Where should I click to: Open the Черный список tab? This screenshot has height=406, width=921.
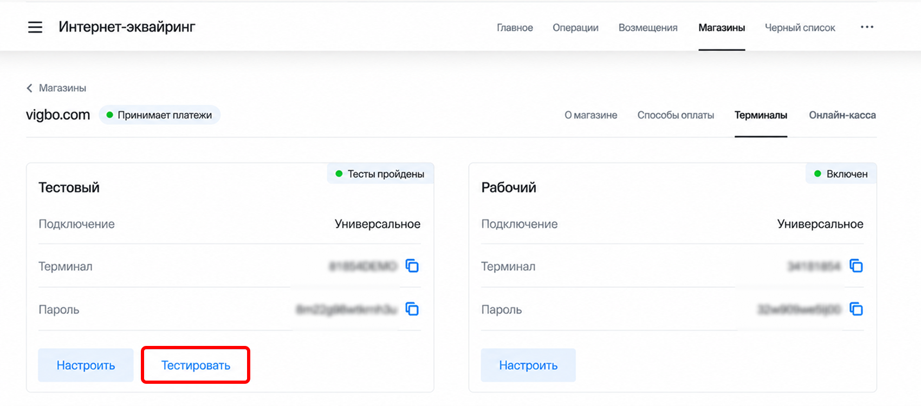tap(800, 28)
